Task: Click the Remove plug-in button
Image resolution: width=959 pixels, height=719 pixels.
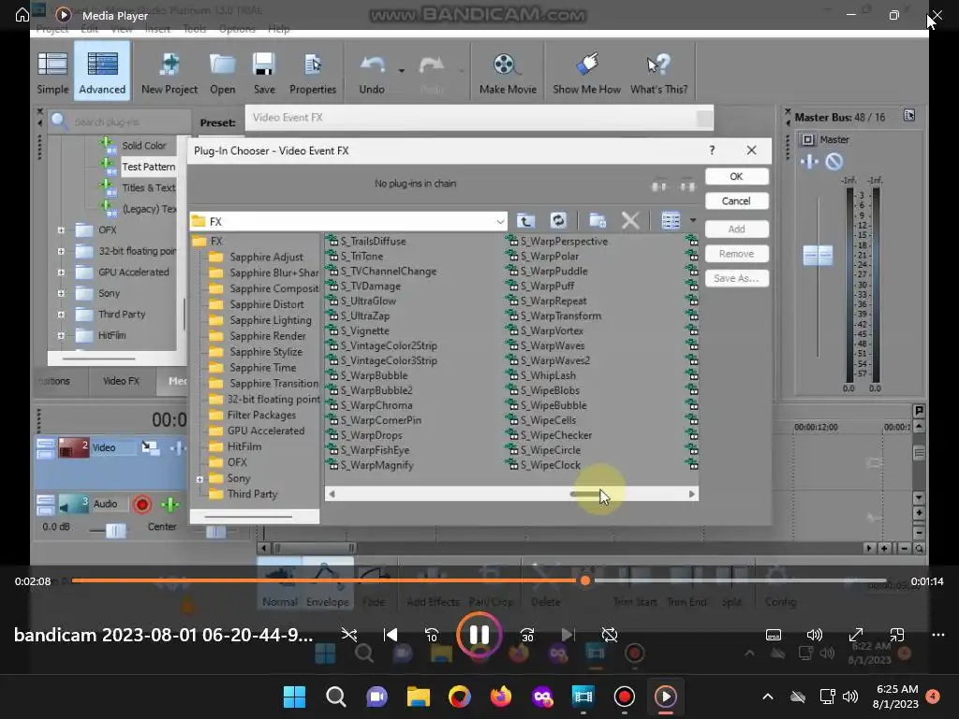Action: tap(736, 253)
